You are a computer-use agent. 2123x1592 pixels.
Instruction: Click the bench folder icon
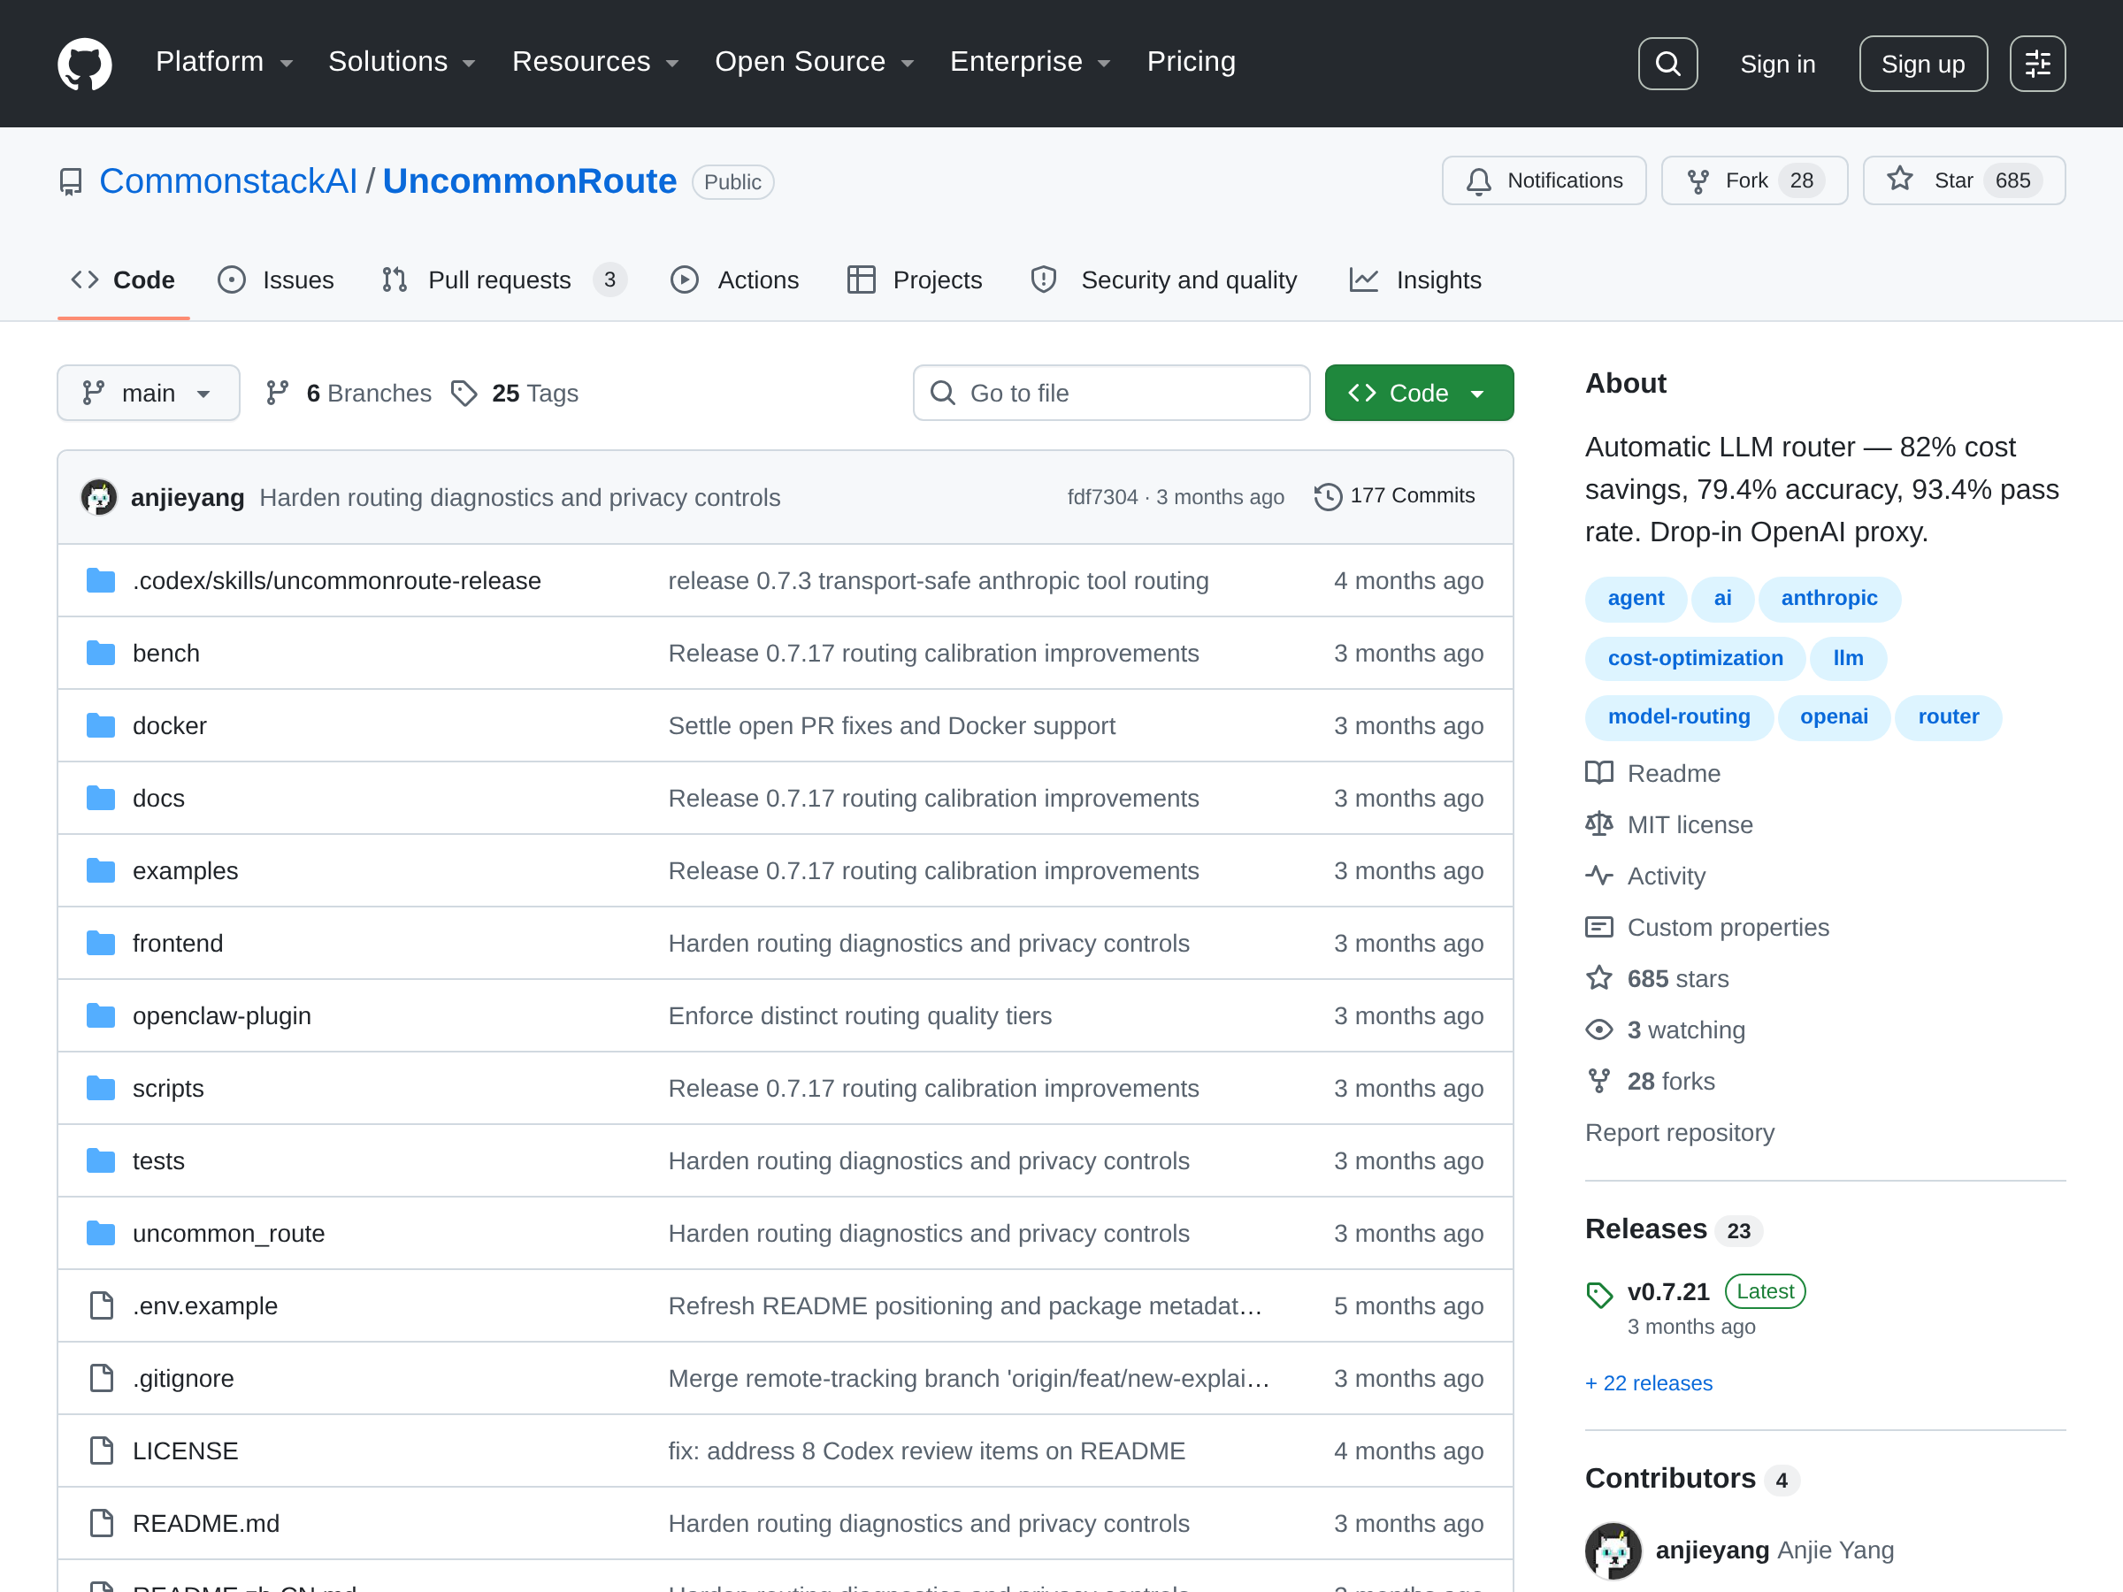click(101, 654)
